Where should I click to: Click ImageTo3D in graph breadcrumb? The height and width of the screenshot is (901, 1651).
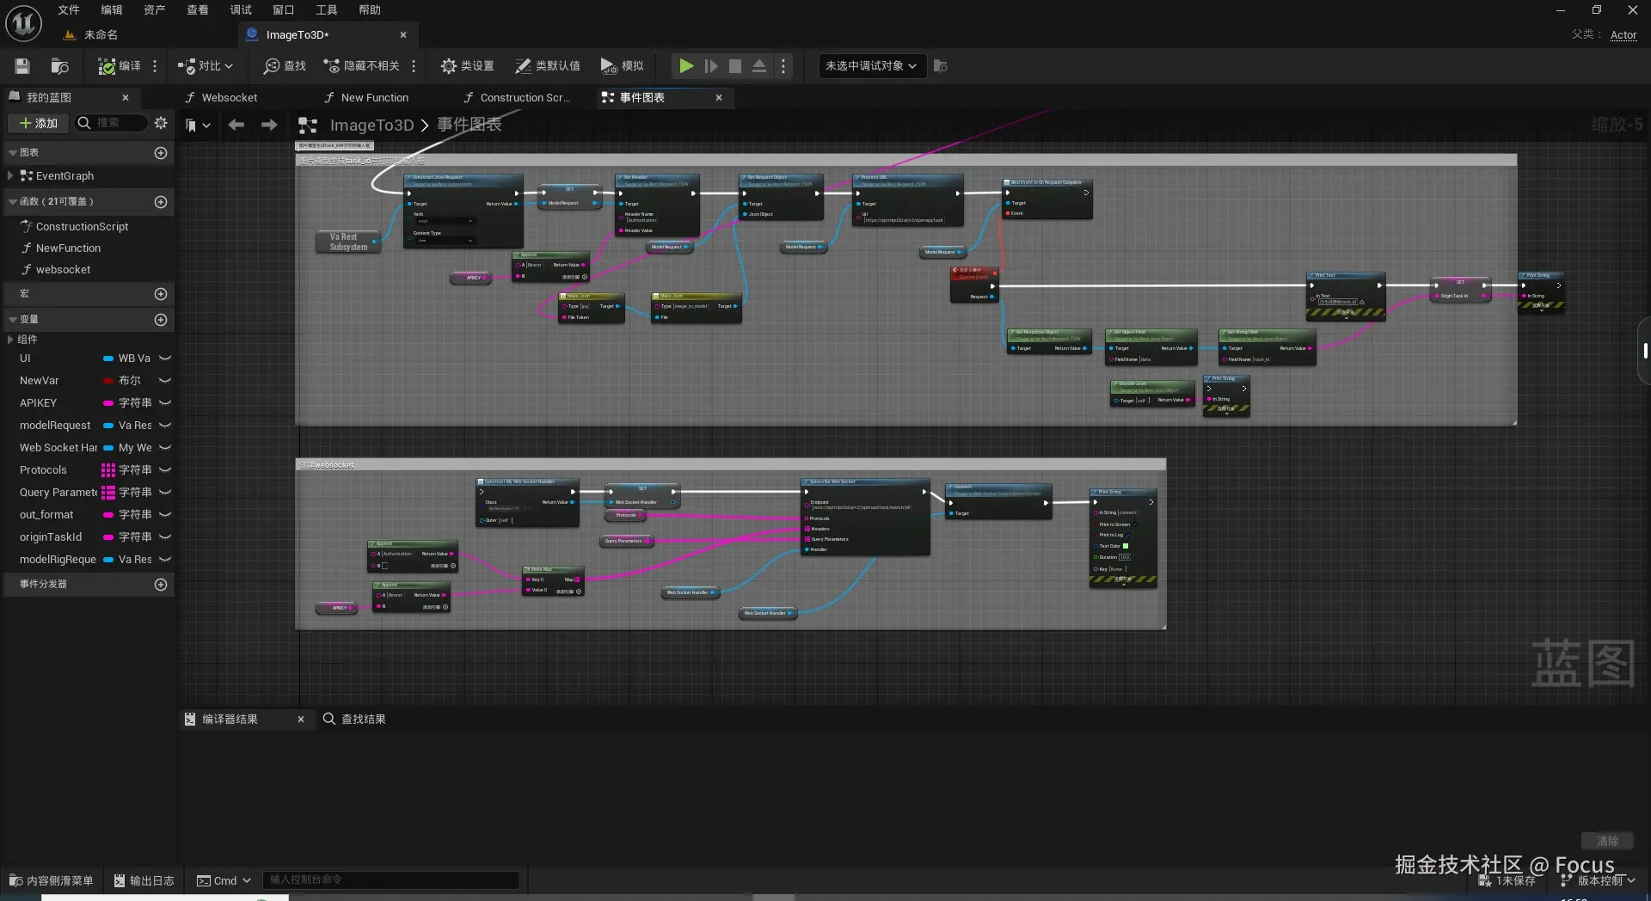coord(371,126)
